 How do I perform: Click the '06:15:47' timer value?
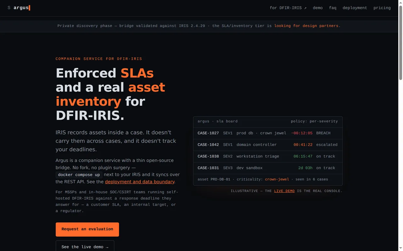(303, 156)
